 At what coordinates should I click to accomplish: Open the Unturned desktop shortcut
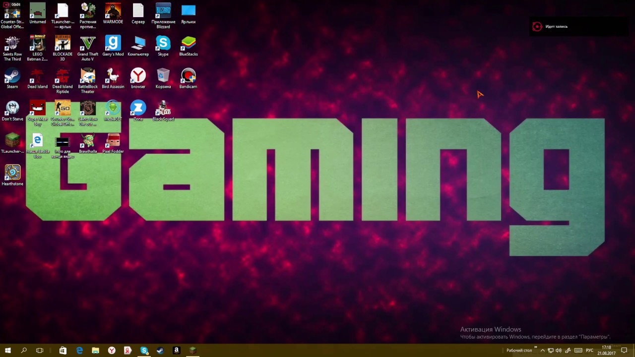tap(37, 13)
